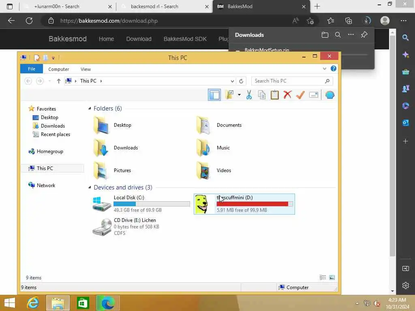Click the Cut scissors icon in Explorer toolbar
415x311 pixels.
click(249, 95)
